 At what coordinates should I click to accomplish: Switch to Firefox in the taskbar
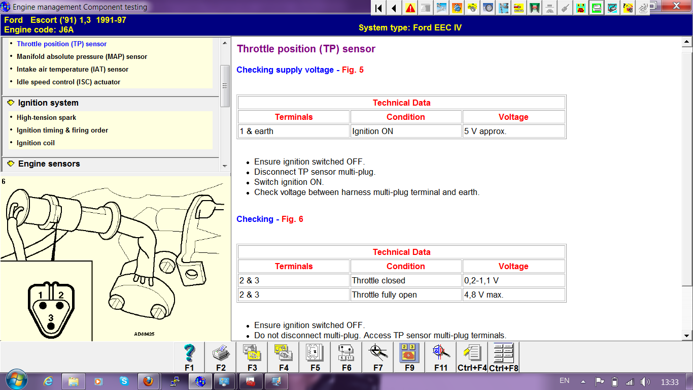(x=148, y=381)
